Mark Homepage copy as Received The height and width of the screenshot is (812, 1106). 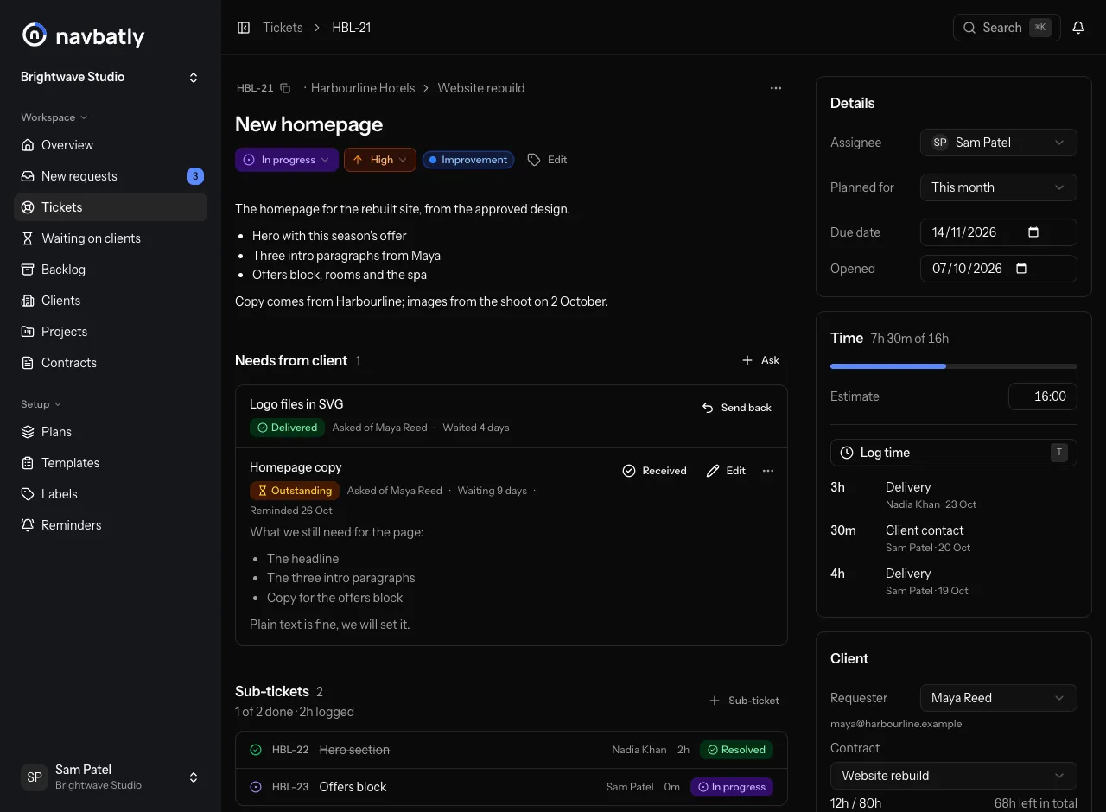tap(655, 471)
